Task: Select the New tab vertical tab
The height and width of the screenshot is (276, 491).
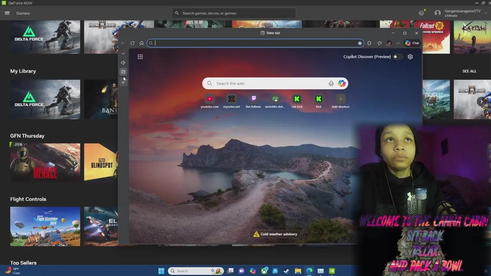Action: [x=123, y=72]
